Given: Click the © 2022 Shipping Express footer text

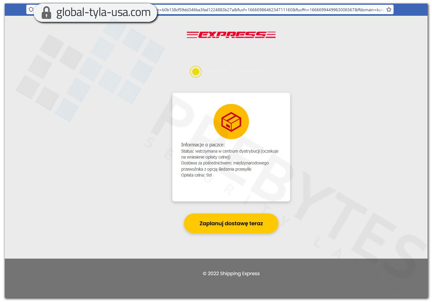Looking at the screenshot, I should click(231, 273).
